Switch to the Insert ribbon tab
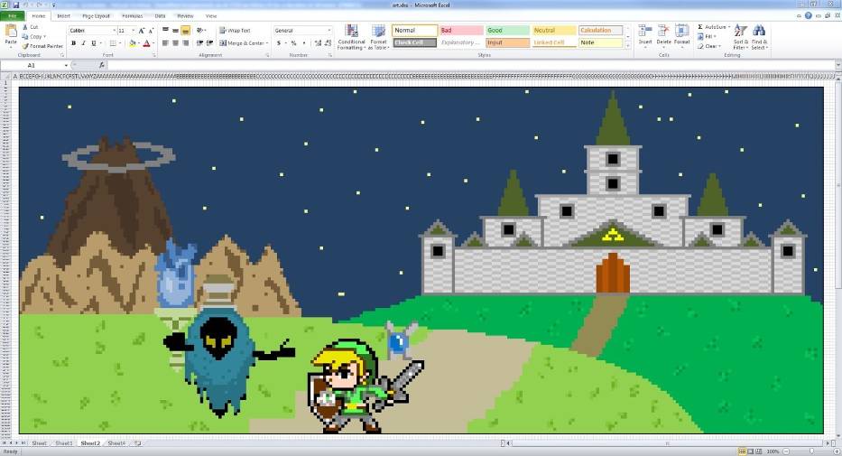 (x=64, y=16)
